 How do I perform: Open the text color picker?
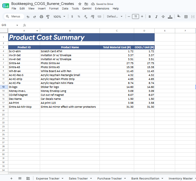point(170,16)
